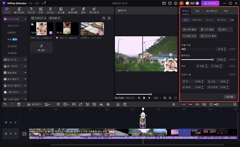240x147 pixels.
Task: Click the 클립 변경 button
Action: click(190, 36)
